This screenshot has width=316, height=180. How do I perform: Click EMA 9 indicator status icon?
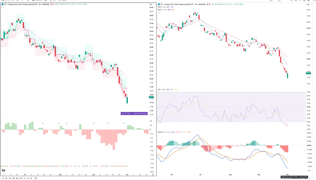(x=169, y=7)
